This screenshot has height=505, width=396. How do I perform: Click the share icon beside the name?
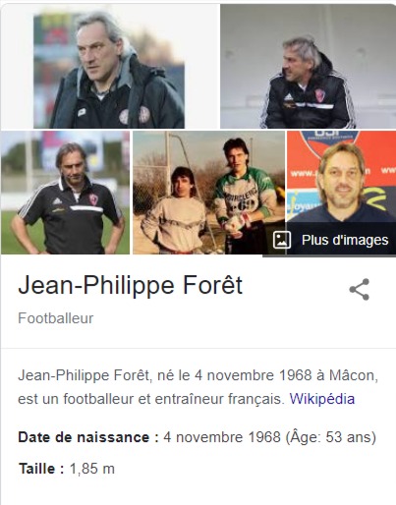coord(360,290)
